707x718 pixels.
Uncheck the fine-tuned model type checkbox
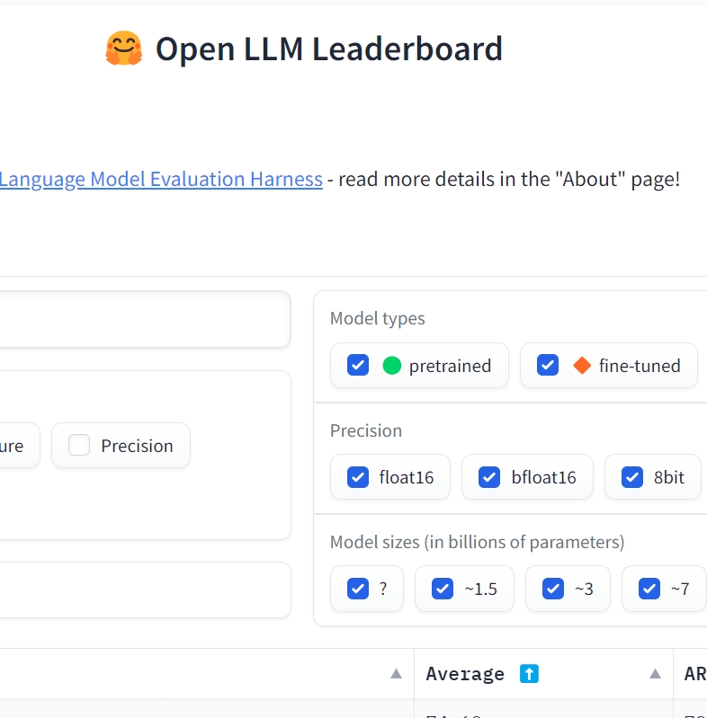pyautogui.click(x=548, y=366)
